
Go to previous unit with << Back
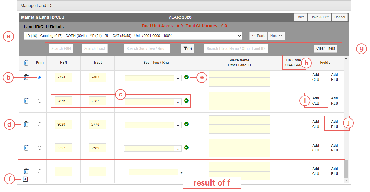click(258, 36)
